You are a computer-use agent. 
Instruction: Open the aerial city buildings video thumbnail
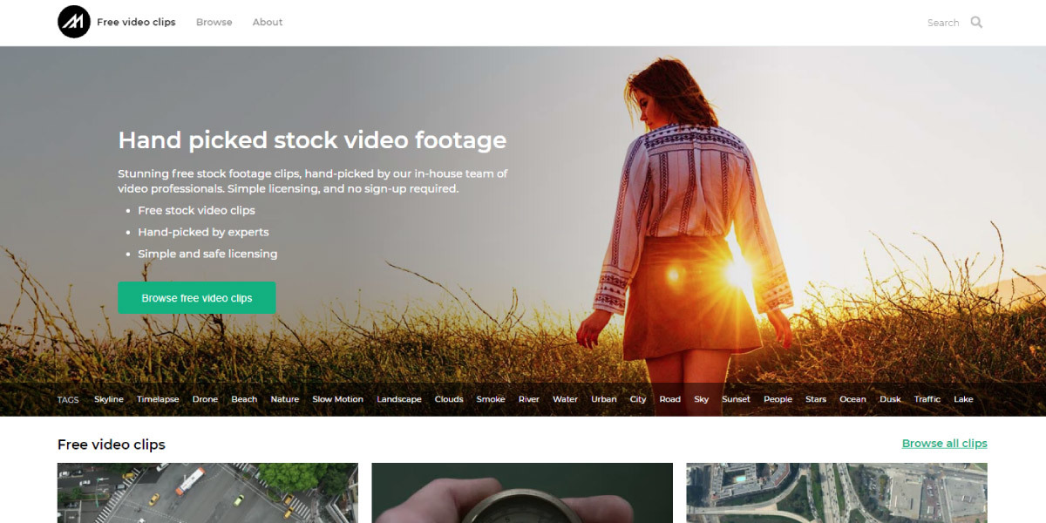837,492
